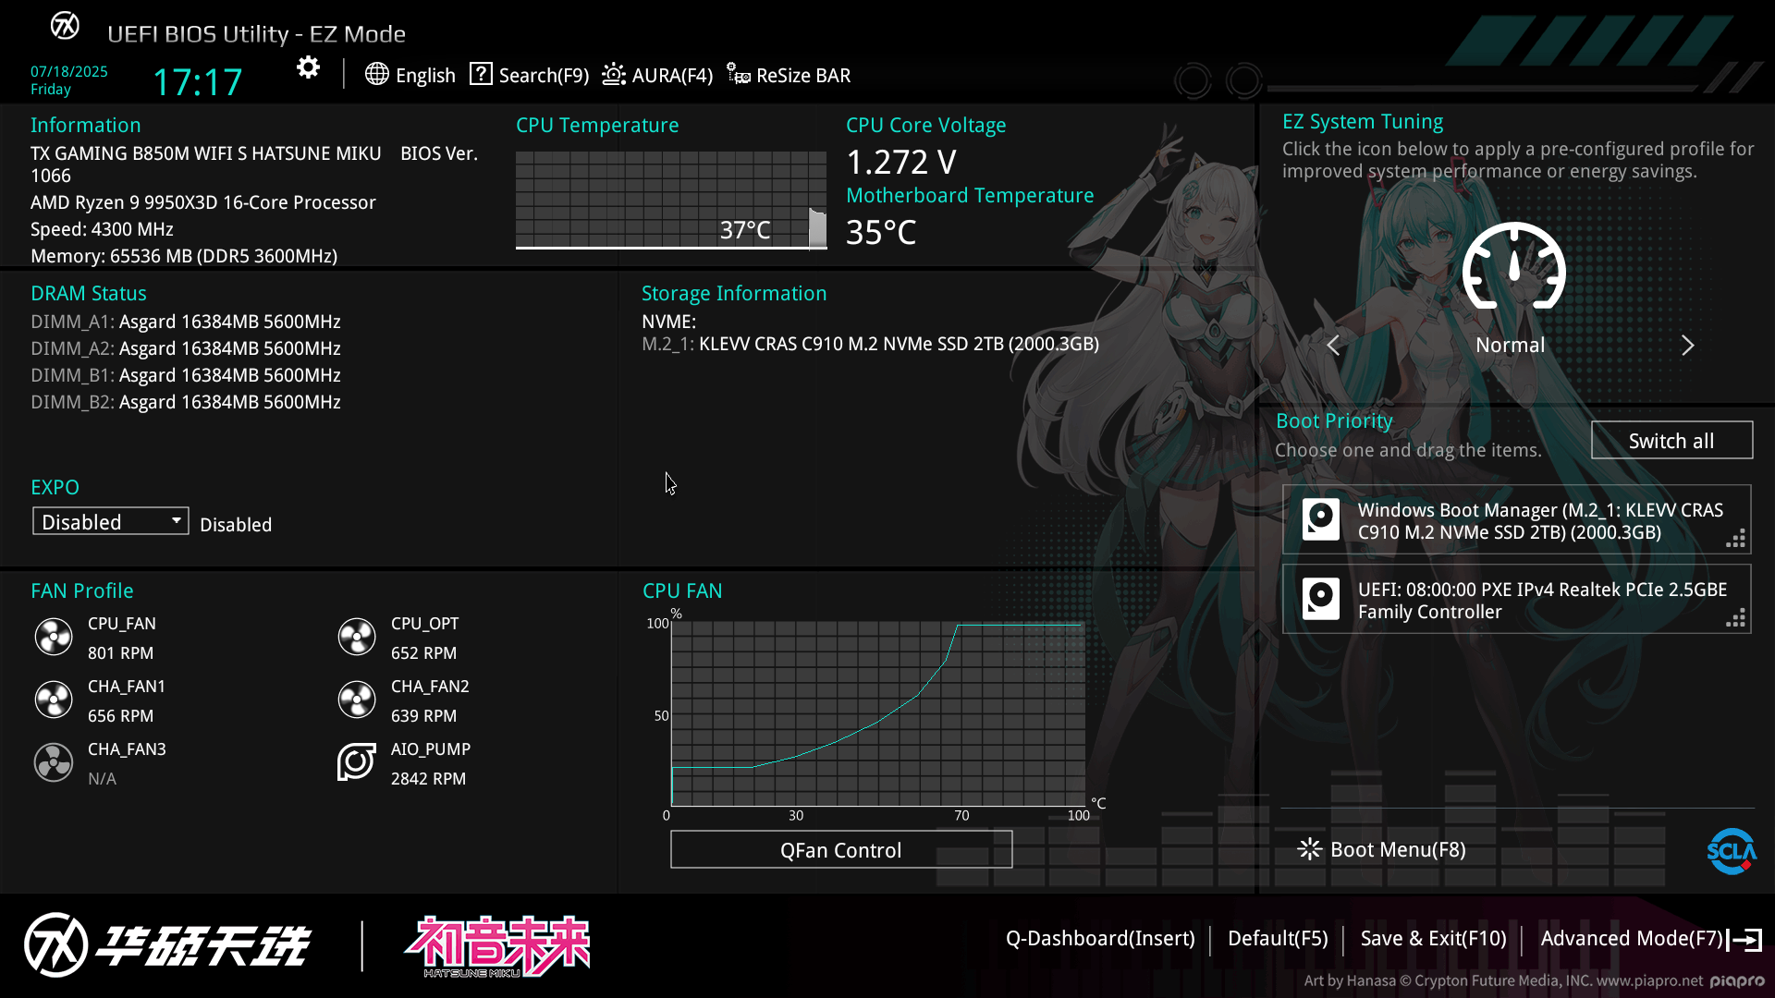Click the globe language icon

tap(376, 74)
